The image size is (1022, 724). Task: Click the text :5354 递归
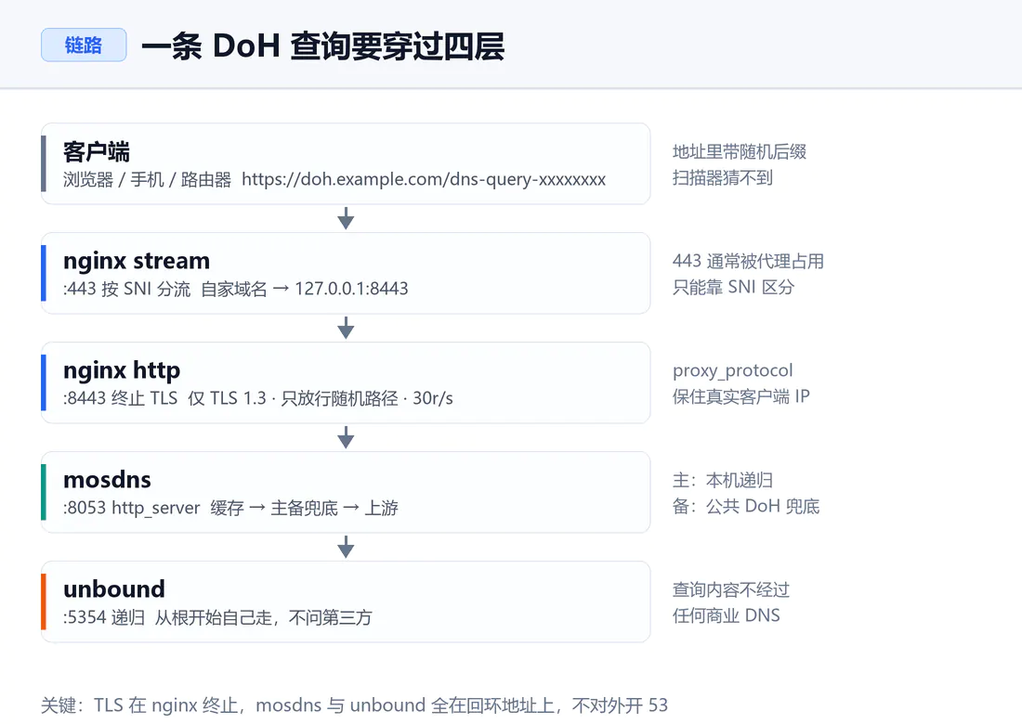(104, 617)
